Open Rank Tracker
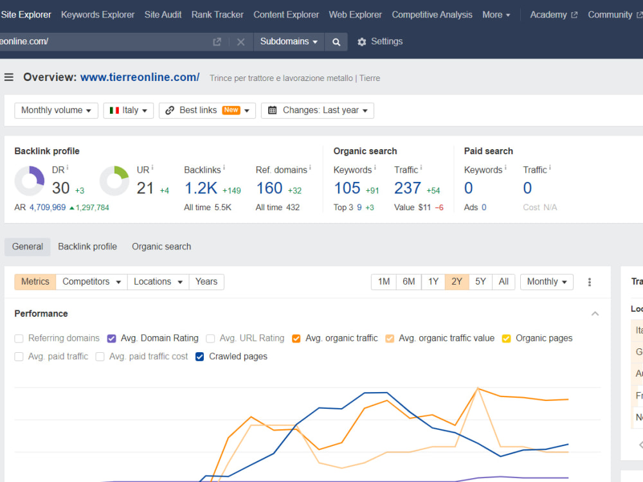This screenshot has height=482, width=643. click(x=217, y=15)
